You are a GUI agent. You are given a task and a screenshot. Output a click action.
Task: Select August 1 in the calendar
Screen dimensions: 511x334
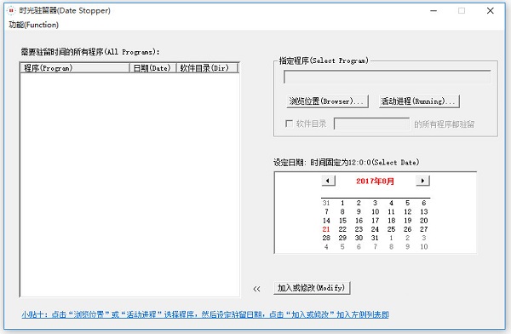pyautogui.click(x=342, y=203)
